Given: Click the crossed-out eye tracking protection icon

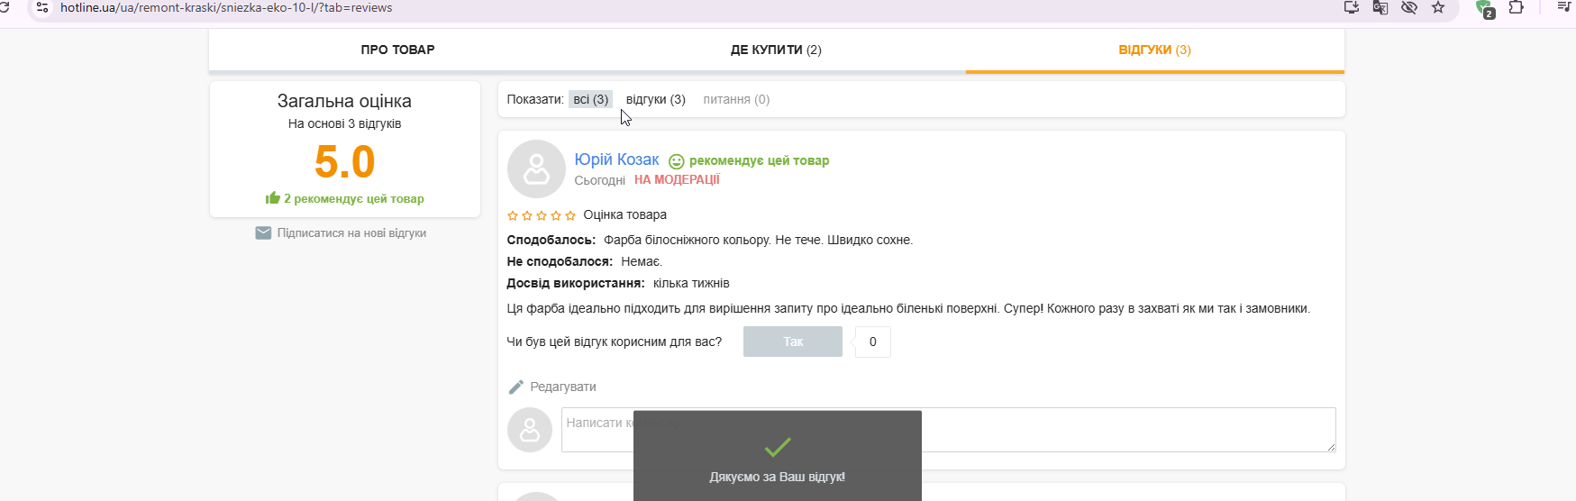Looking at the screenshot, I should [x=1409, y=7].
